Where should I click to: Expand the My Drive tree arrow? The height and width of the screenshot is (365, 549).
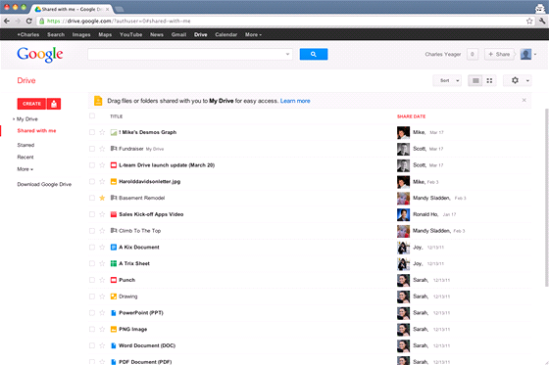(x=14, y=119)
